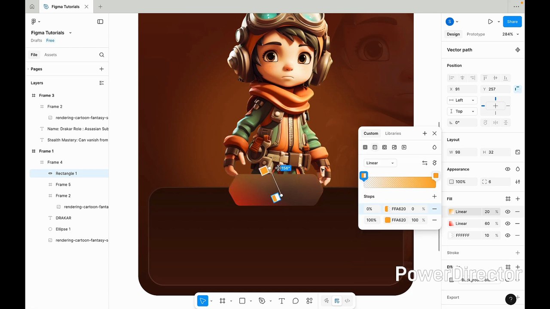
Task: Open Figma Tutorials file name dropdown
Action: (x=70, y=33)
